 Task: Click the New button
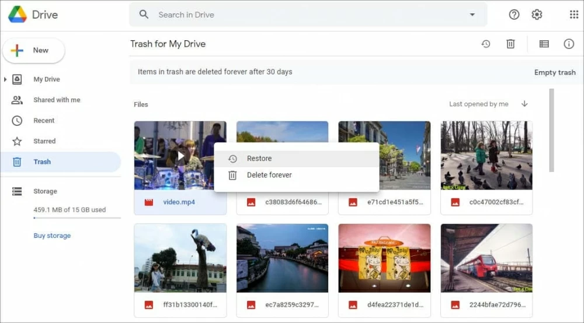tap(34, 51)
